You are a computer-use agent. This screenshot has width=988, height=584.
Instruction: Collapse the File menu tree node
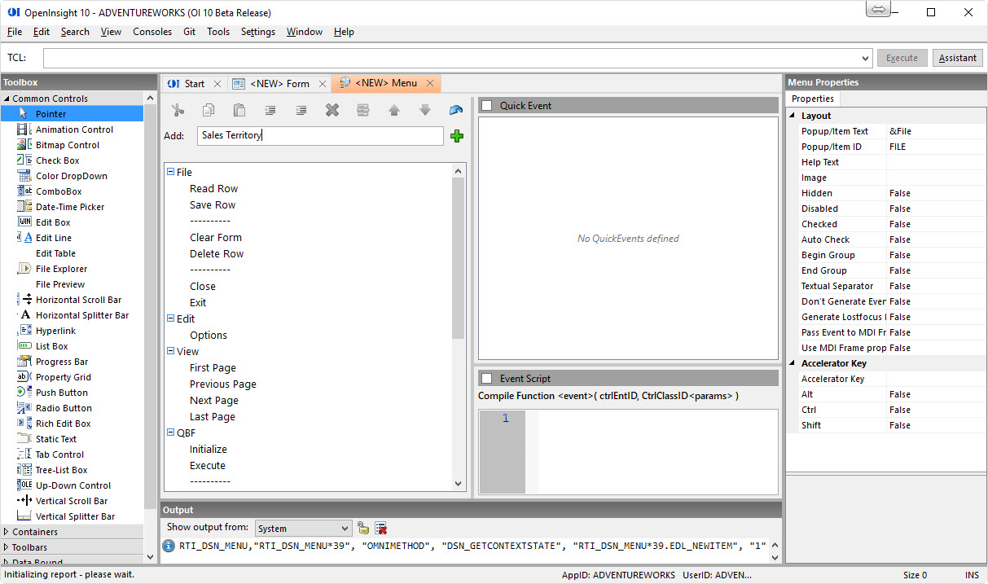click(170, 172)
